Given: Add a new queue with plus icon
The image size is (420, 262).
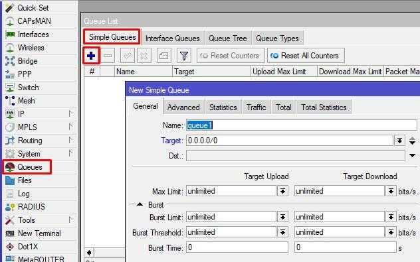Looking at the screenshot, I should pyautogui.click(x=91, y=56).
